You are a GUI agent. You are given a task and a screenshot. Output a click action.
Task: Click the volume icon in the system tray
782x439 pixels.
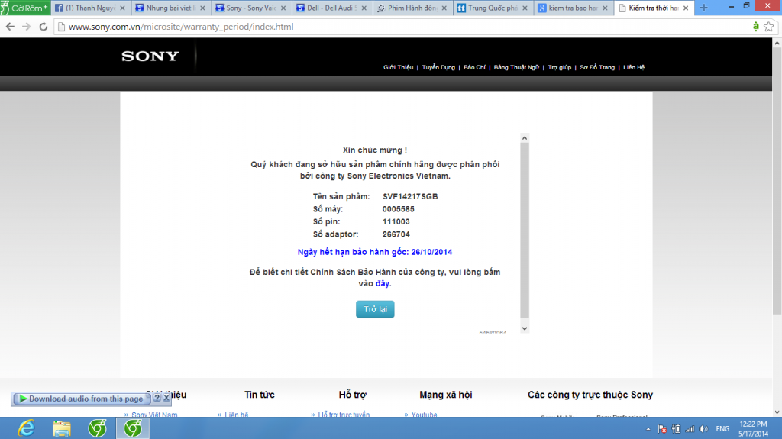(x=703, y=429)
